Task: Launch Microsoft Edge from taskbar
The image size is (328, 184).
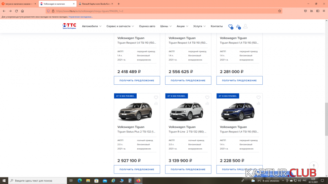Action: (80, 181)
